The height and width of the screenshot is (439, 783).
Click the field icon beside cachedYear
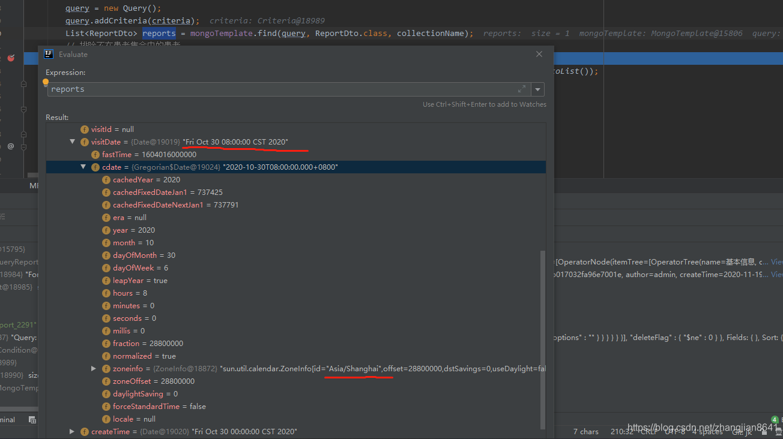[106, 179]
